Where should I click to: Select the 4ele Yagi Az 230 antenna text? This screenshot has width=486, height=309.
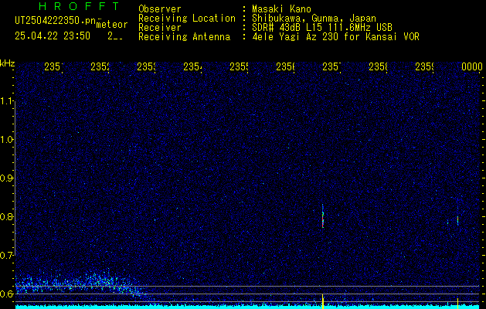point(335,37)
